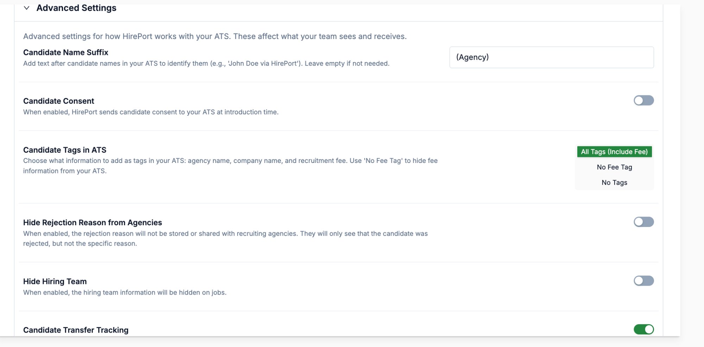This screenshot has width=704, height=347.
Task: Click the Hide Hiring Team label
Action: pos(55,282)
